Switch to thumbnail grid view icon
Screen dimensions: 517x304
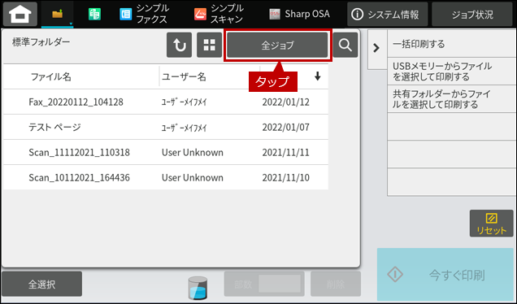[x=209, y=45]
